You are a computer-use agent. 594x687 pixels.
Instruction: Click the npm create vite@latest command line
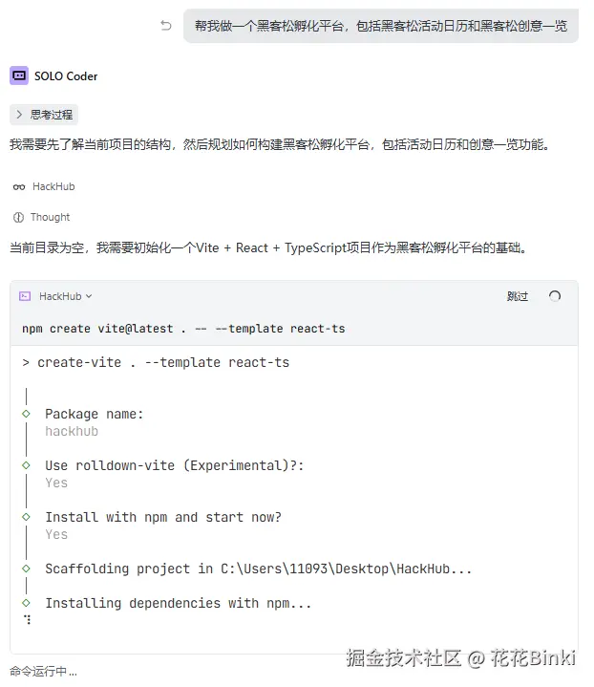click(x=183, y=329)
